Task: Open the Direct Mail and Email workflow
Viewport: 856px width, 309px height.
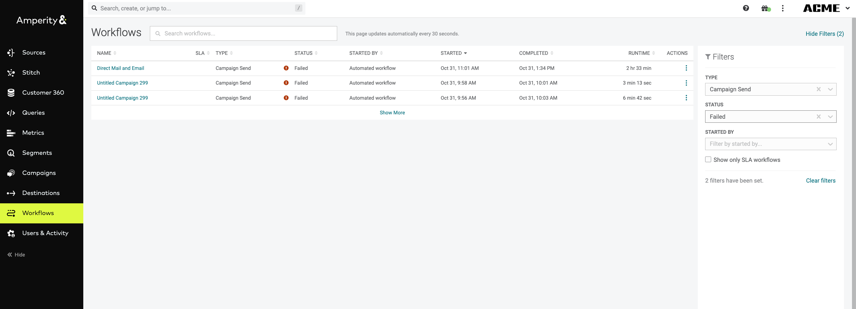Action: 120,68
